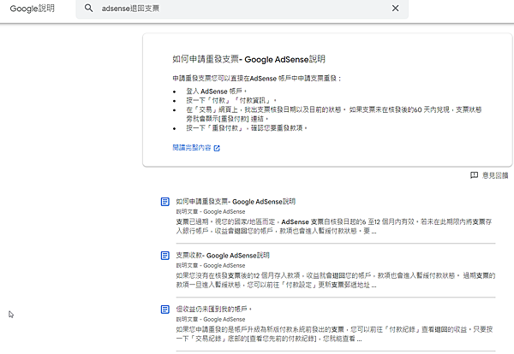
Task: Click snippet beginning 支票已過期
Action: coord(334,227)
